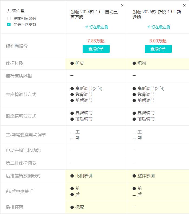Click 高低调节(2向) in the 2025款 column
This screenshot has width=189, height=214.
pos(151,88)
